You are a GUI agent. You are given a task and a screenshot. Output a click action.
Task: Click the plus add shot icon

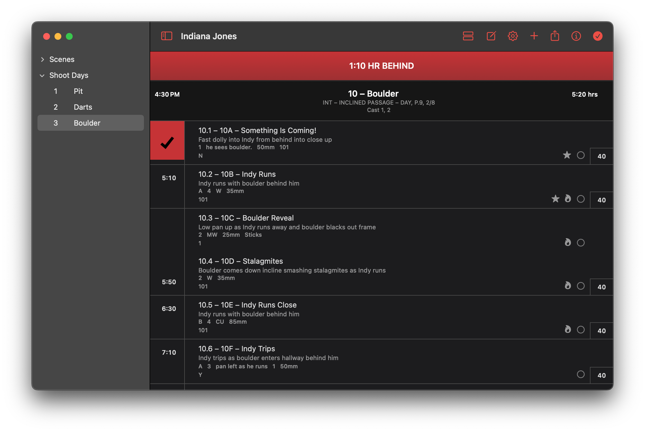534,36
